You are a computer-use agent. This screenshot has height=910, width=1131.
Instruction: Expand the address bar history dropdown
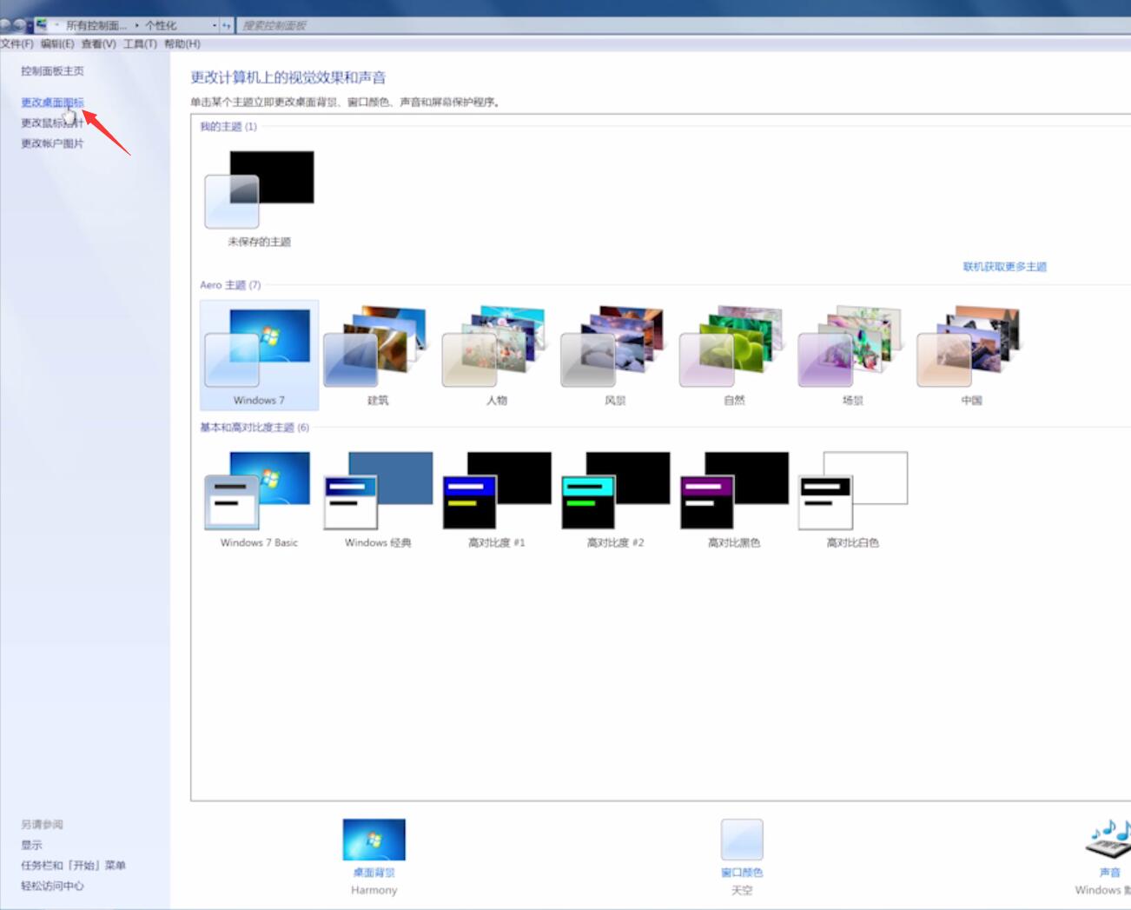point(214,25)
